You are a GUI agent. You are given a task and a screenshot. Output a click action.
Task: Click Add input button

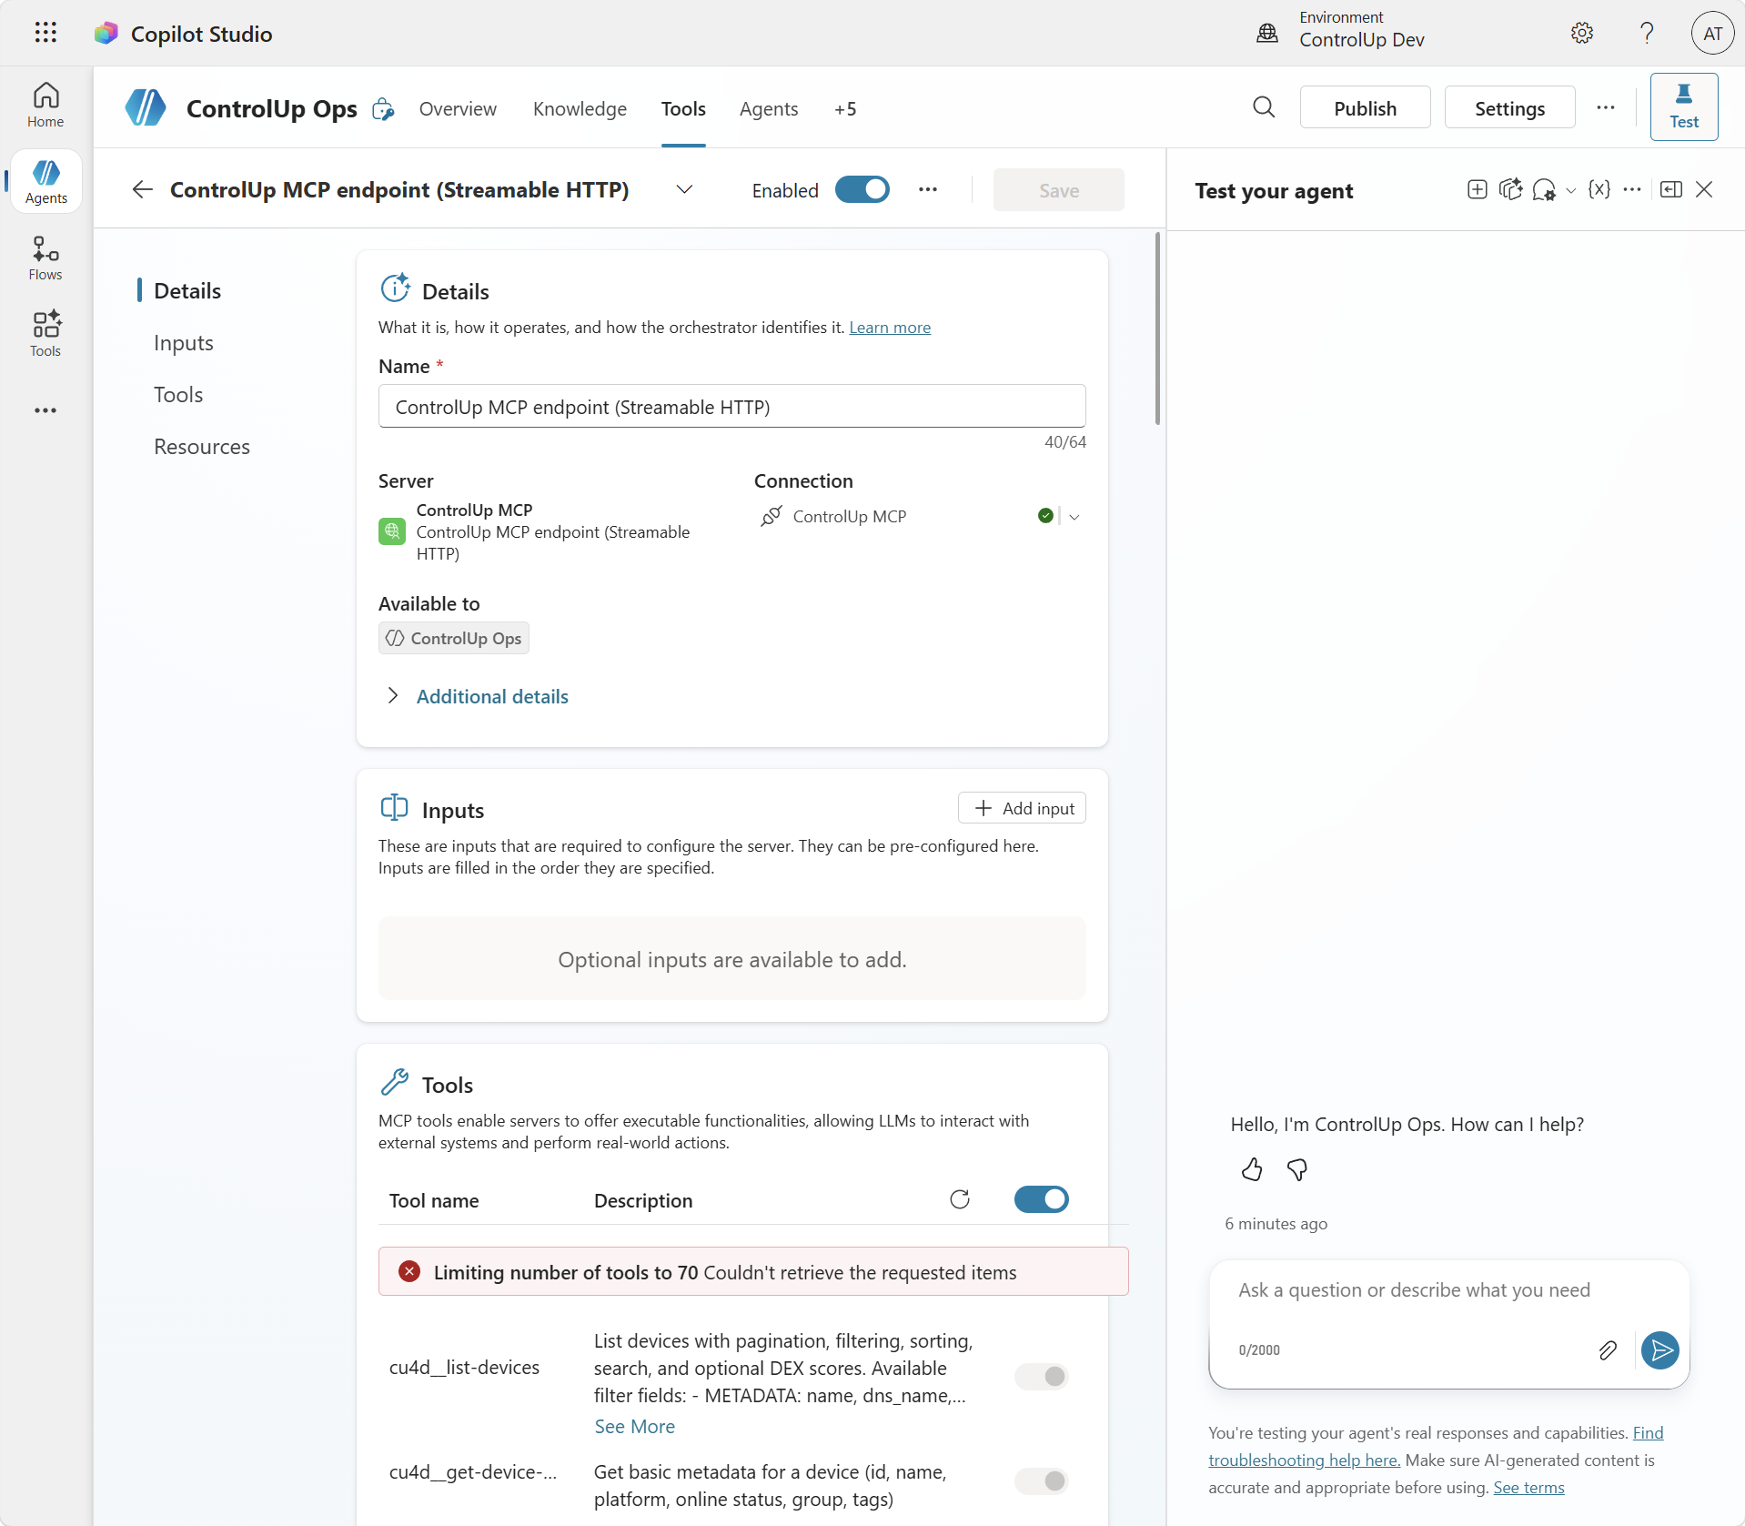click(1022, 808)
